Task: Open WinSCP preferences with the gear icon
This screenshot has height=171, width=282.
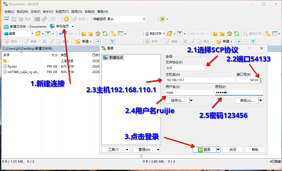Action: click(66, 19)
